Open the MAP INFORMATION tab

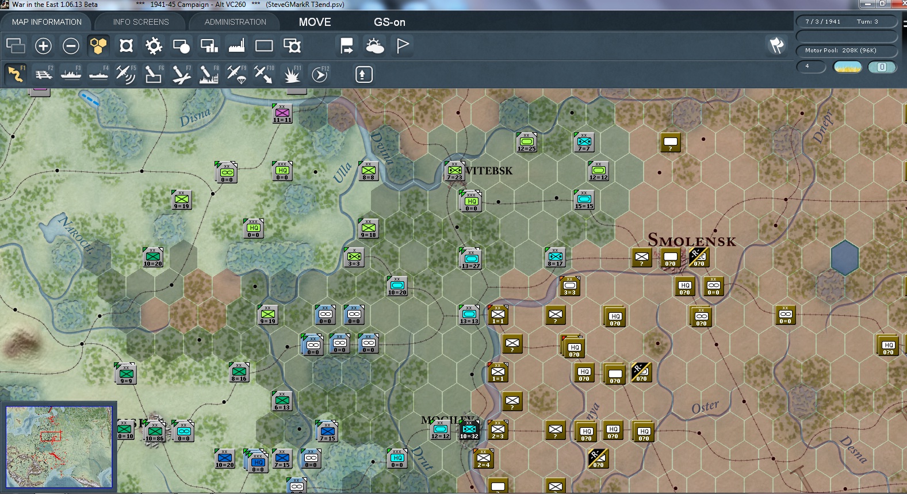coord(47,22)
